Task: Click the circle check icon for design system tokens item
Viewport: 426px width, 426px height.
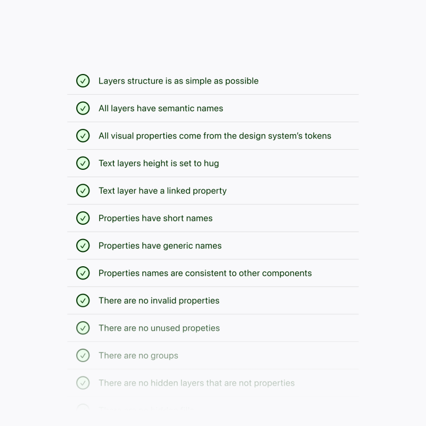Action: click(x=83, y=136)
